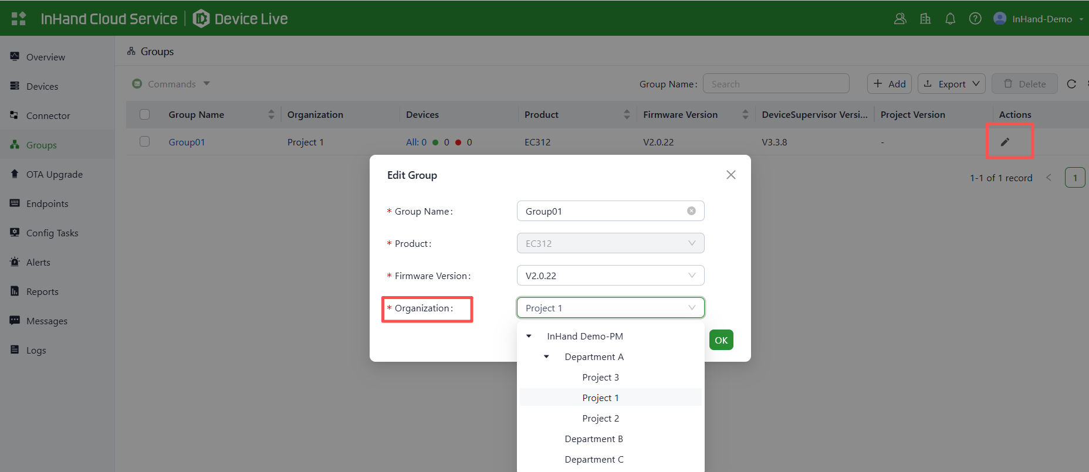The image size is (1089, 472).
Task: Open the app grid launcher icon
Action: coord(19,19)
